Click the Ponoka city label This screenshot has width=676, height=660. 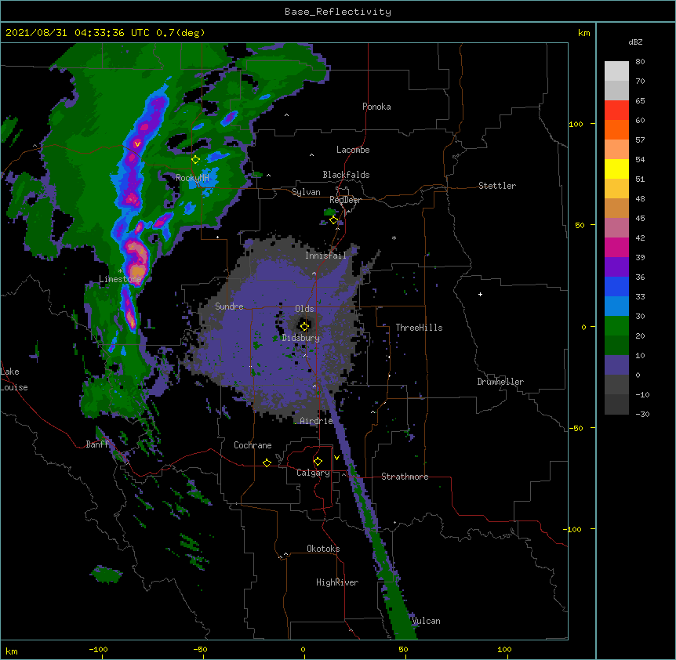pos(376,107)
